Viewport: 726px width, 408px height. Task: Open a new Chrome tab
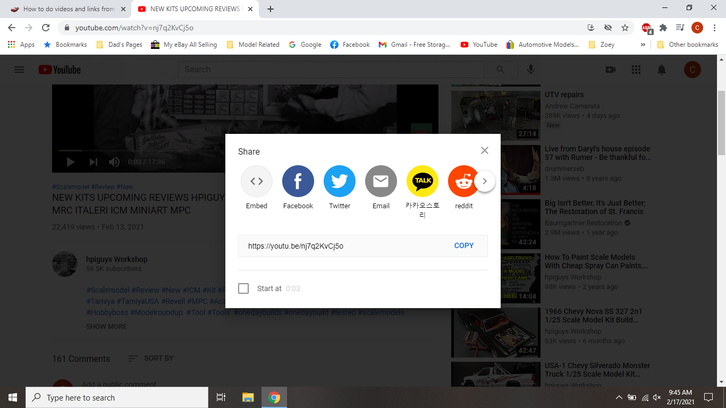271,9
